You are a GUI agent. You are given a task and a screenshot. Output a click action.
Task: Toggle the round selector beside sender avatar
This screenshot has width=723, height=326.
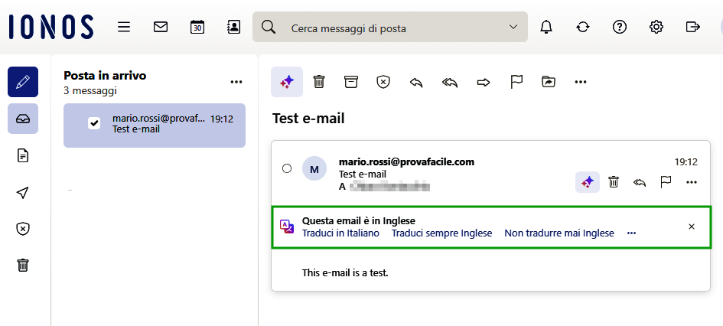(287, 169)
